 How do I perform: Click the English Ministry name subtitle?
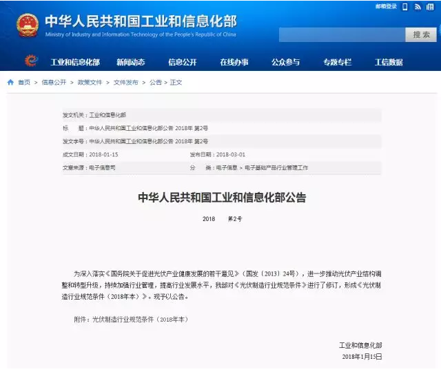coord(141,34)
